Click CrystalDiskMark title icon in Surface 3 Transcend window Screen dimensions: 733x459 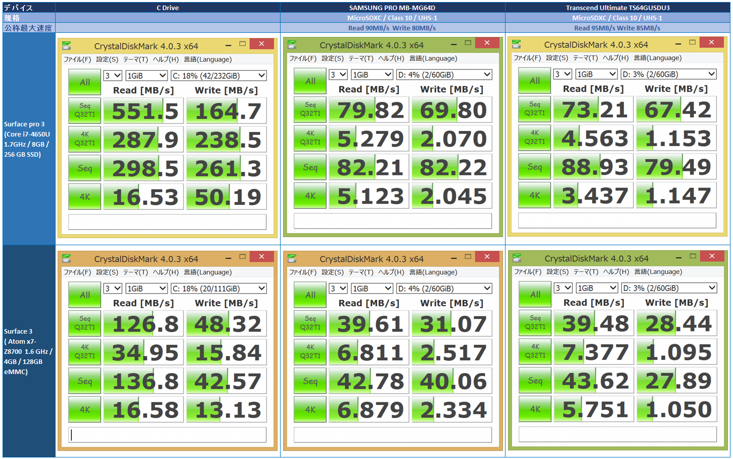517,258
